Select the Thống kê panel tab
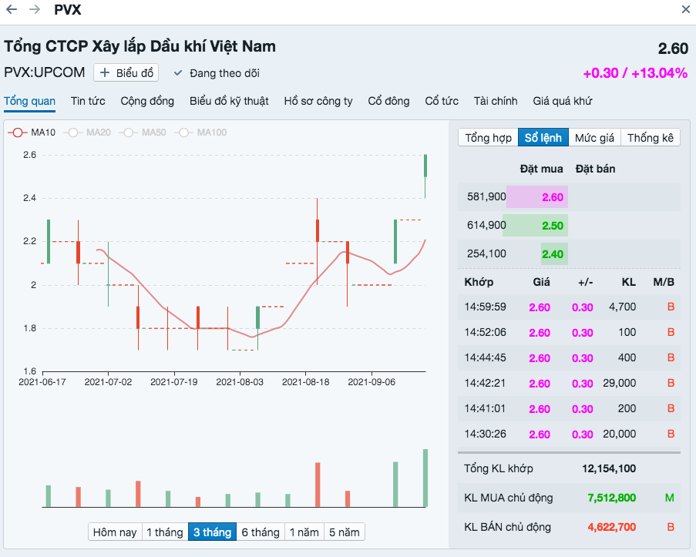Image resolution: width=696 pixels, height=557 pixels. [x=651, y=138]
